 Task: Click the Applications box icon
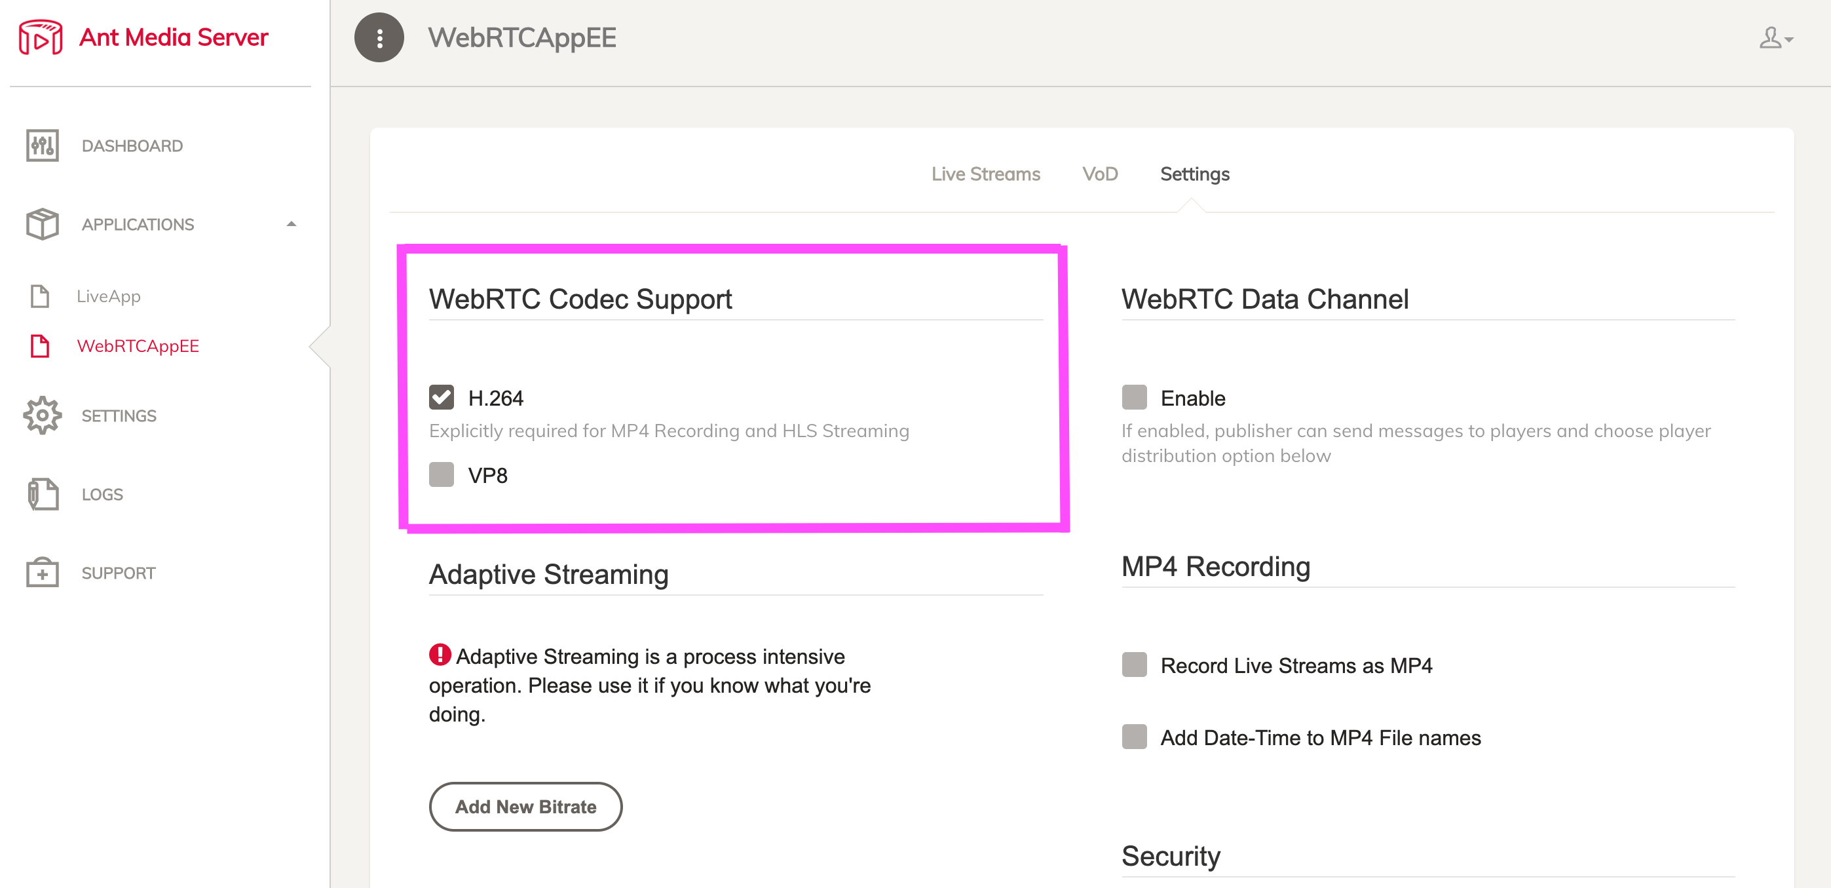[x=43, y=224]
